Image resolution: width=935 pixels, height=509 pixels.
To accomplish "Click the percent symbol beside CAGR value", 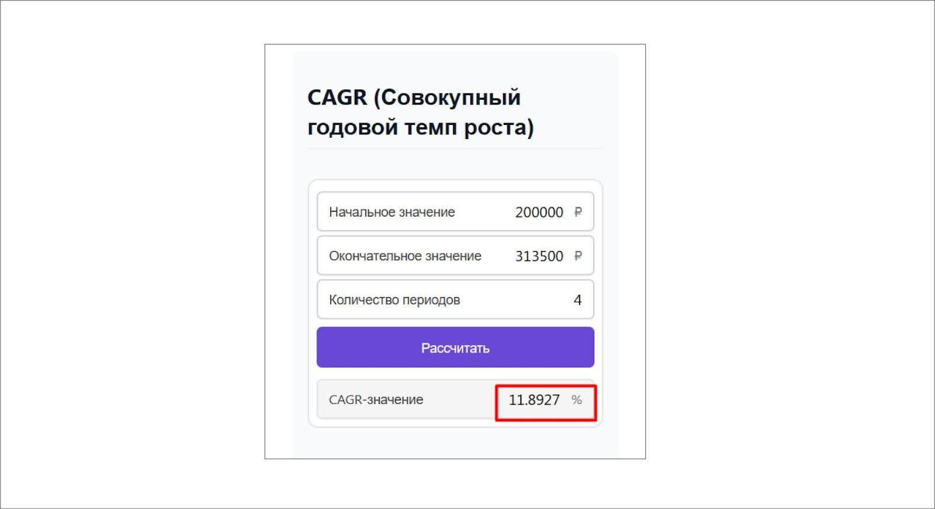I will pyautogui.click(x=577, y=400).
